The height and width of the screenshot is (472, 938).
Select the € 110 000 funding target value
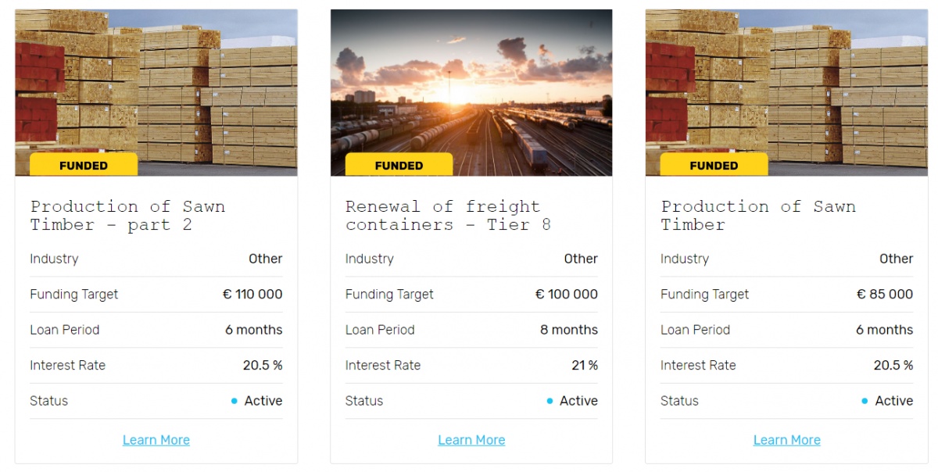coord(252,295)
